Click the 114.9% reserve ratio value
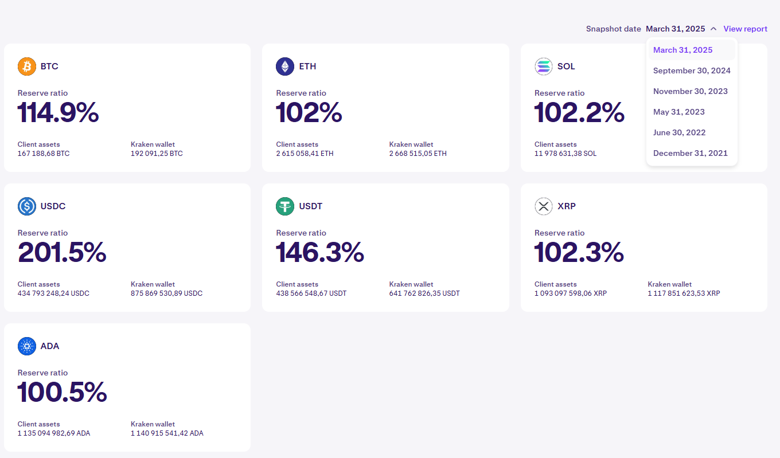780x458 pixels. coord(58,112)
